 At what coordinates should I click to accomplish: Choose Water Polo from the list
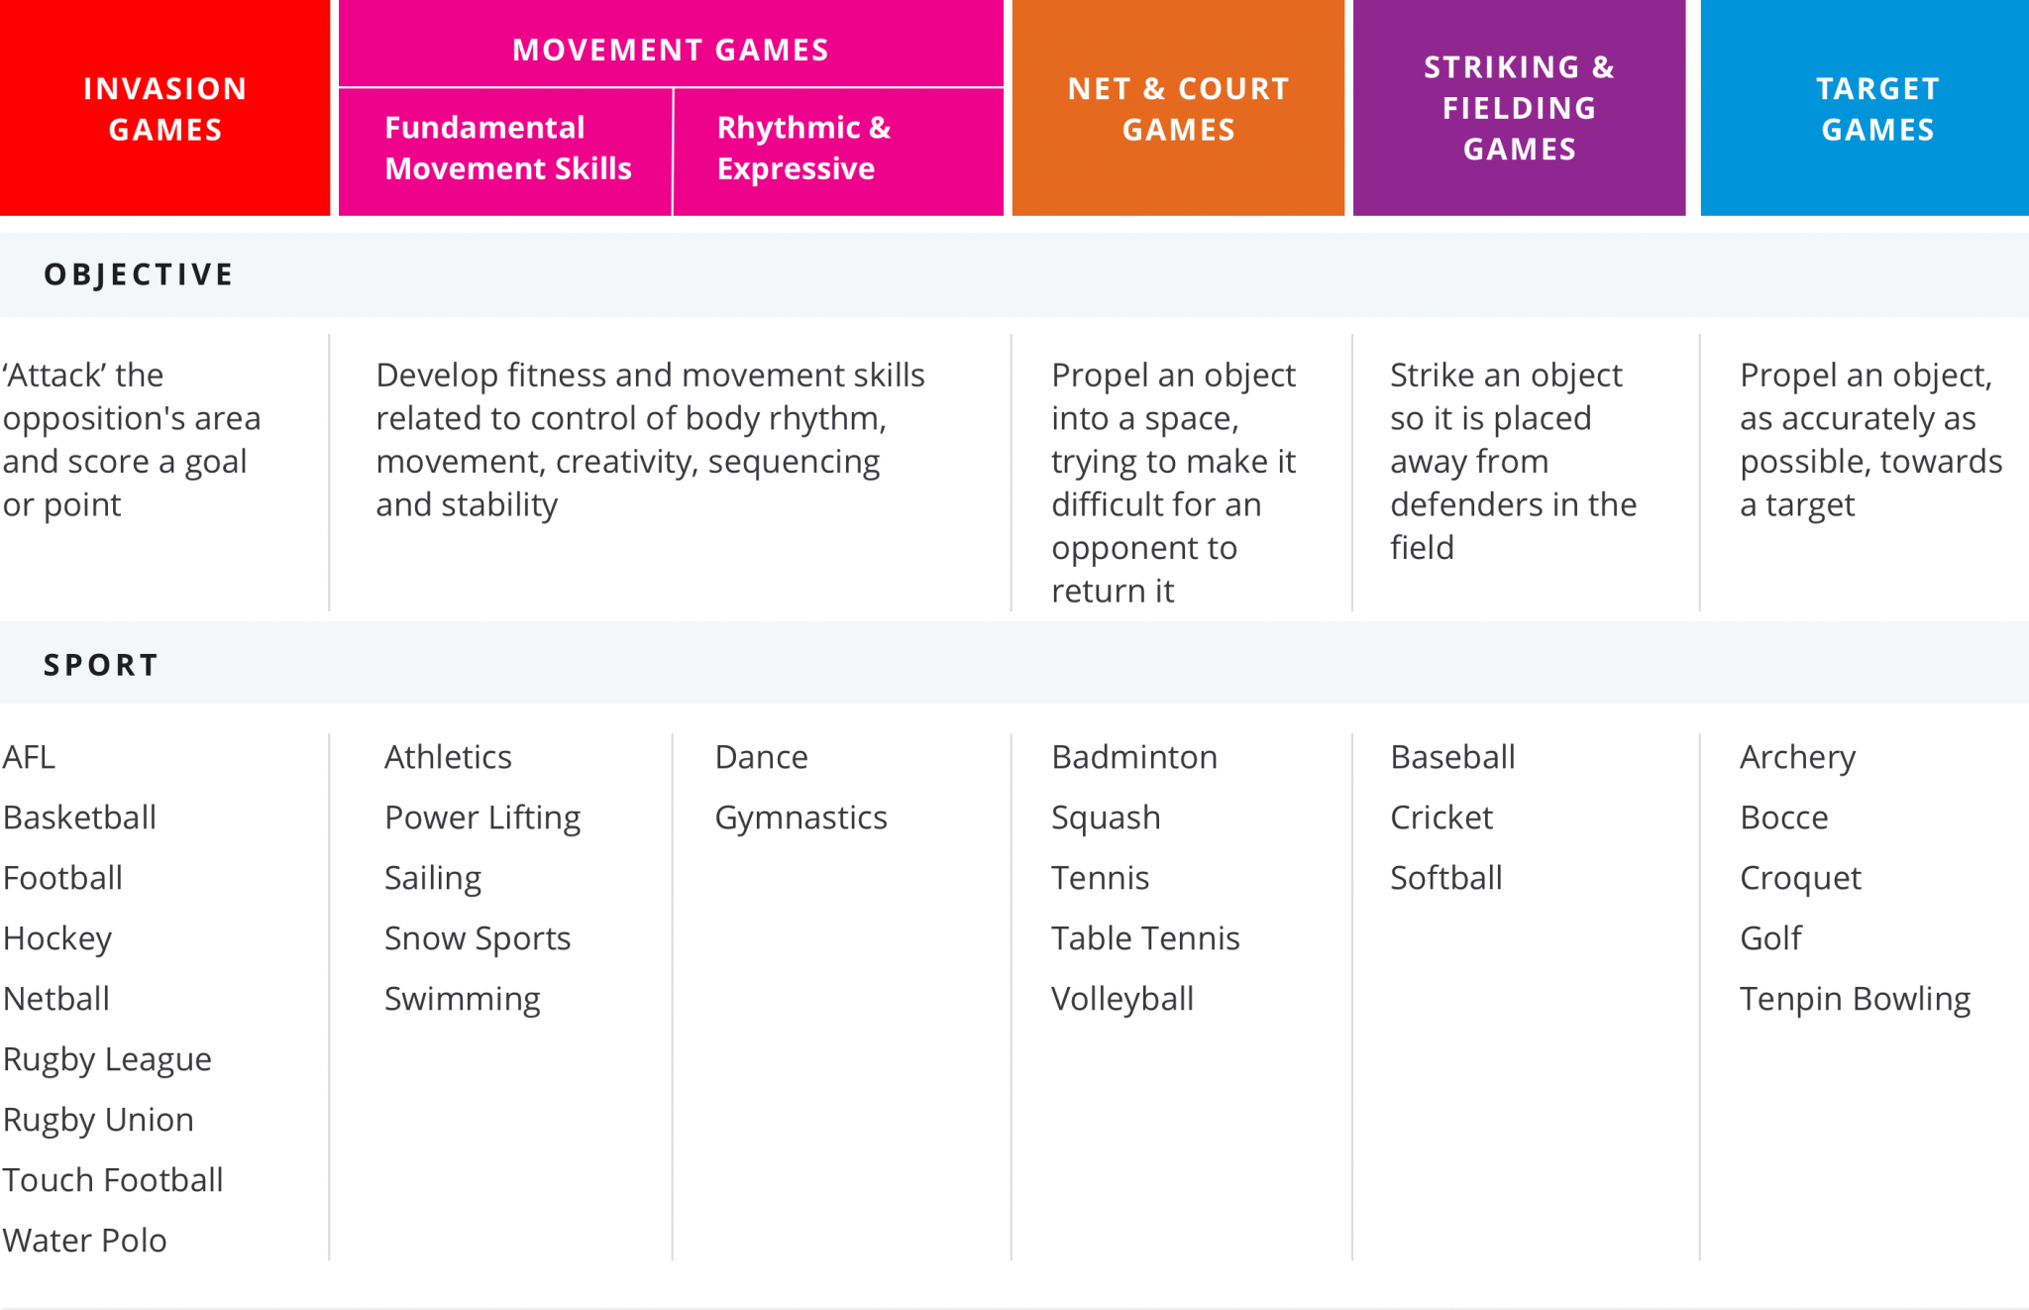click(x=85, y=1241)
